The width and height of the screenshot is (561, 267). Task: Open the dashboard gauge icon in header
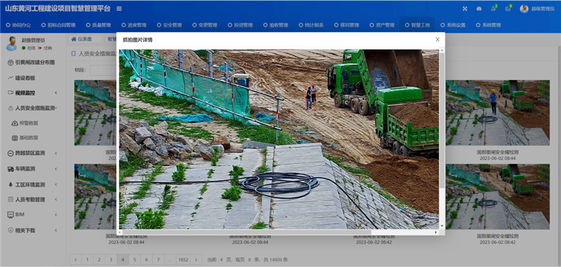point(479,8)
